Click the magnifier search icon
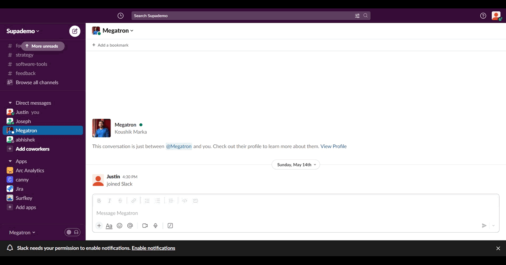This screenshot has height=265, width=506. 366,16
